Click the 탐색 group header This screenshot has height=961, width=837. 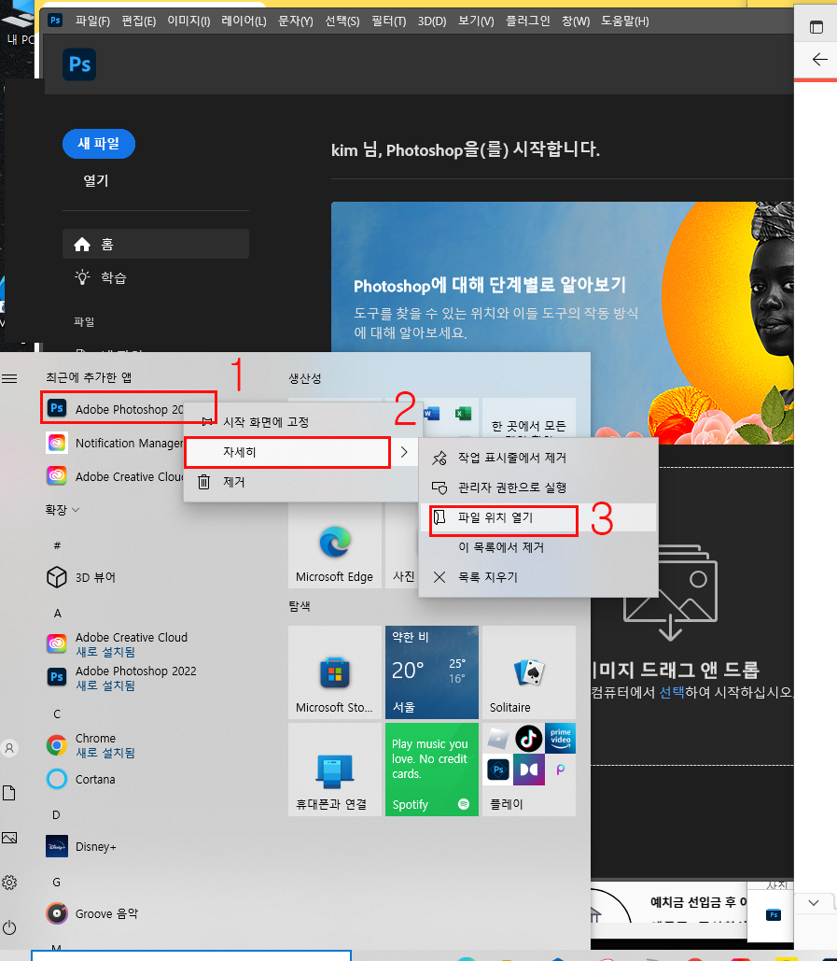pos(300,605)
